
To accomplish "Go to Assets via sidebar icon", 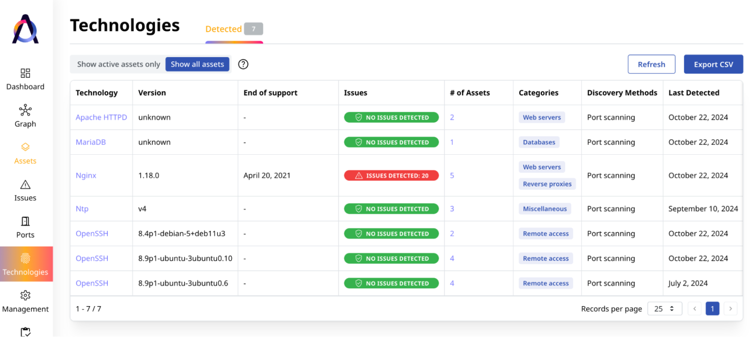I will pos(25,147).
